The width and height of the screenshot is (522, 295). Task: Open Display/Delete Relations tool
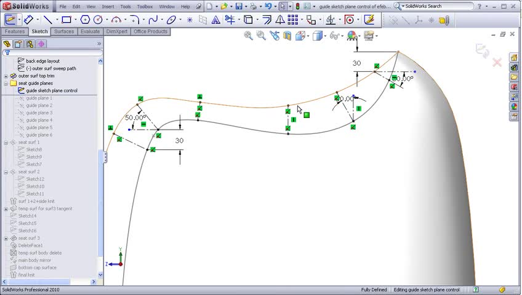330,20
